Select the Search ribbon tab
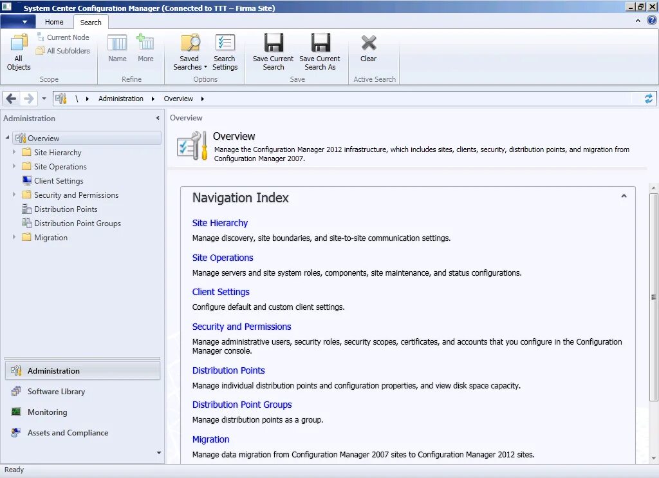Viewport: 659px width, 478px height. pyautogui.click(x=91, y=23)
